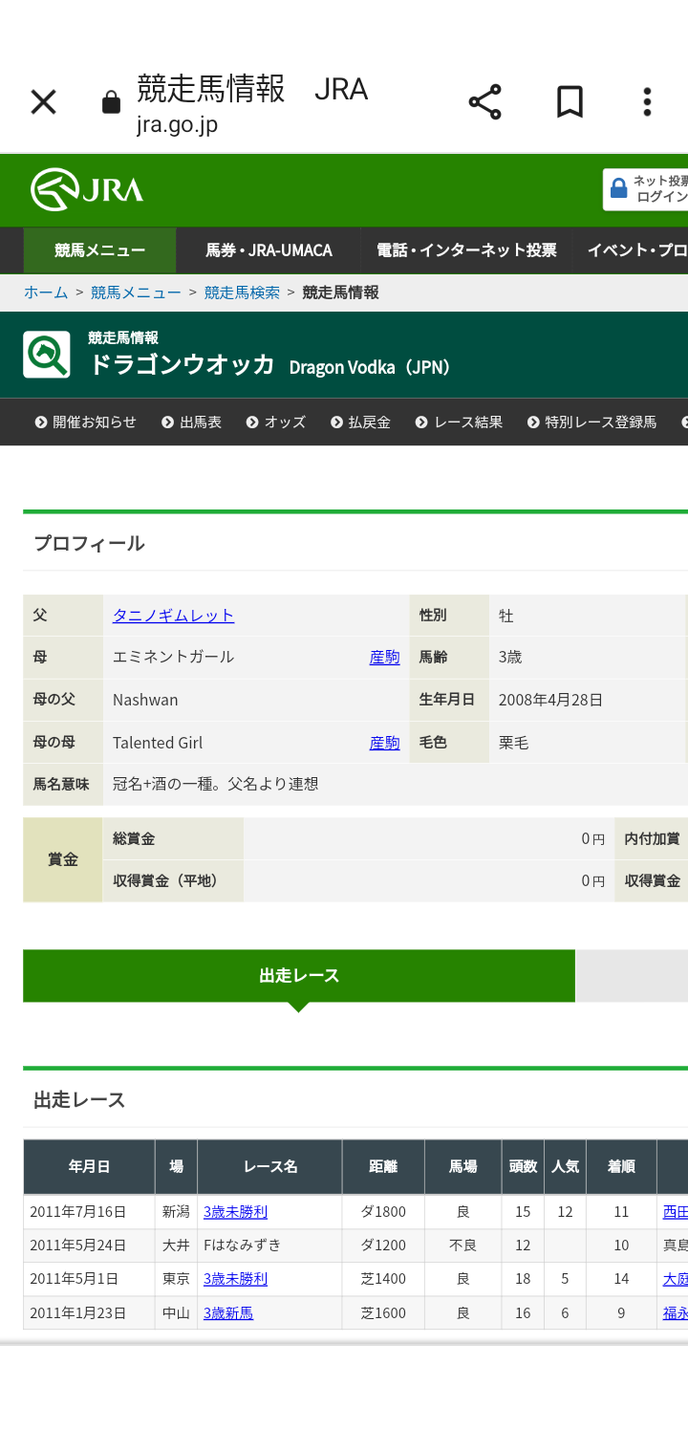This screenshot has width=688, height=1430.
Task: Select the 出走レース tab
Action: tap(299, 976)
